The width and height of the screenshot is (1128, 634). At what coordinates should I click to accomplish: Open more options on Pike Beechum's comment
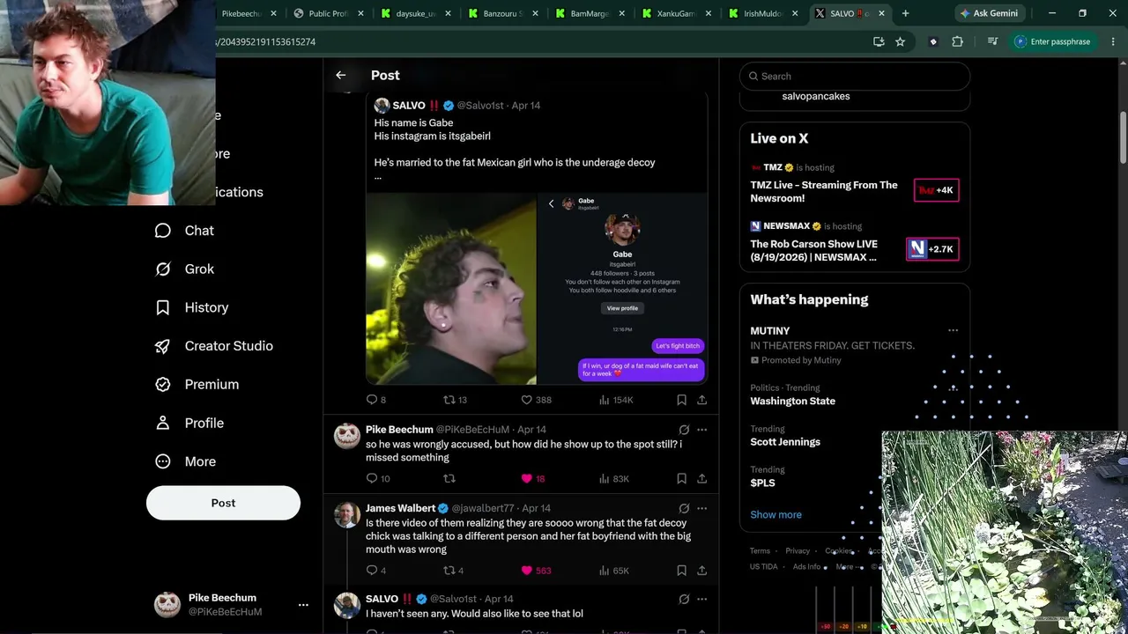pyautogui.click(x=701, y=430)
